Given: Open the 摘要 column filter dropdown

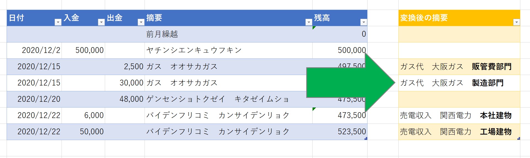Looking at the screenshot, I should [309, 22].
